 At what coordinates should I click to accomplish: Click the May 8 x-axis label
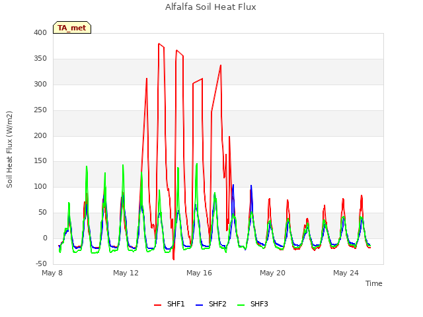52,273
